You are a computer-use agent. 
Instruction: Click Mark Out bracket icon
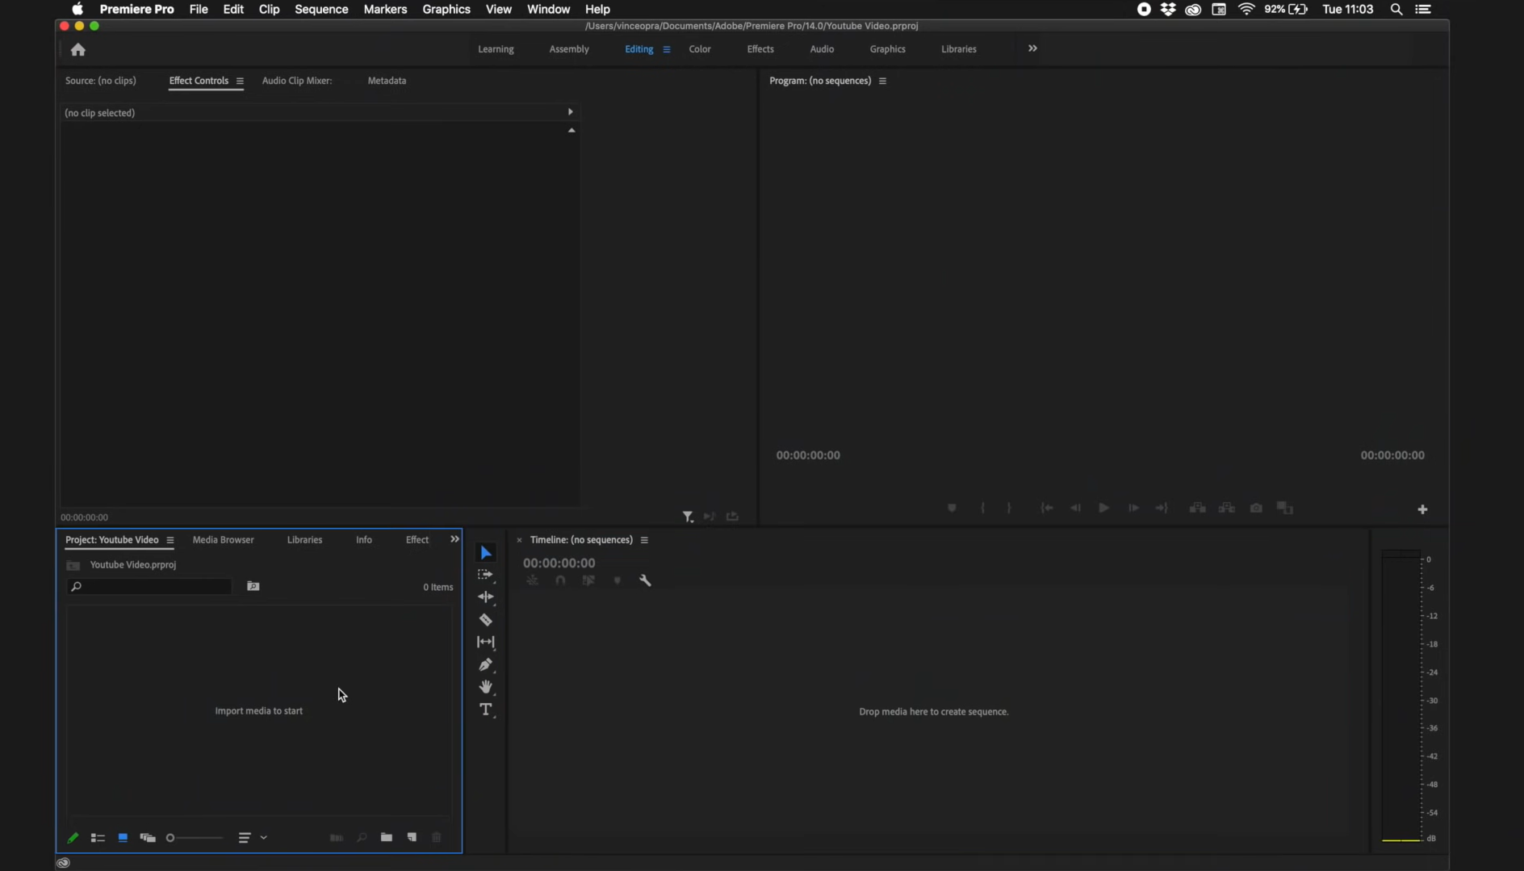pos(1009,508)
